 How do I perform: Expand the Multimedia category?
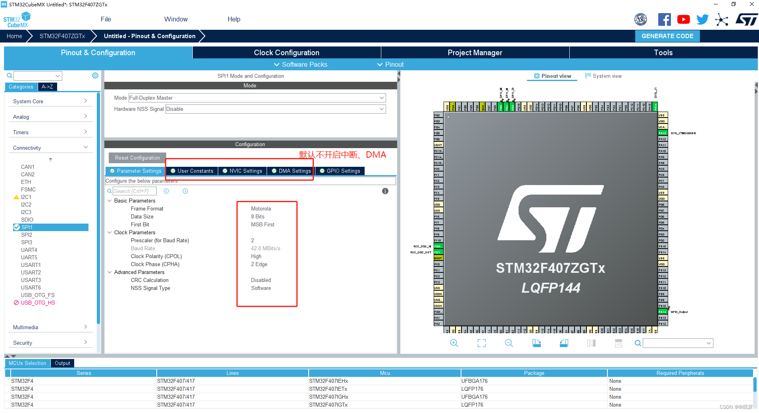coord(50,327)
